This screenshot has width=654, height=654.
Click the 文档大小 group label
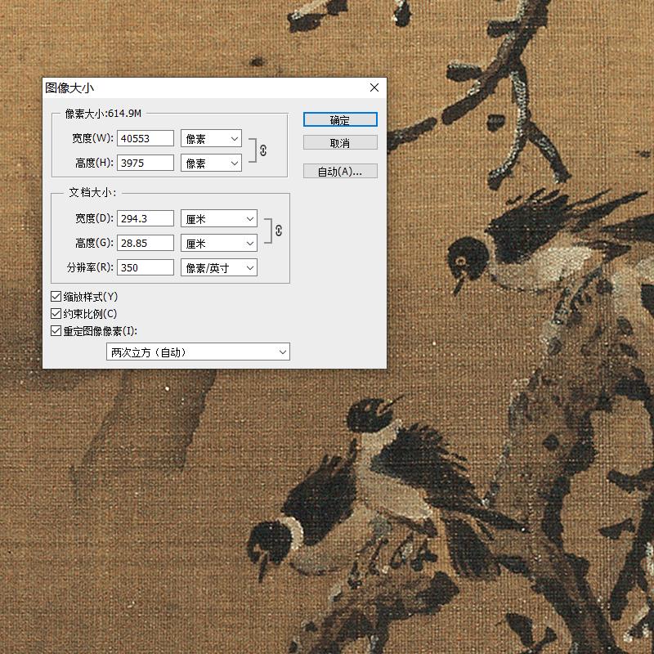click(92, 192)
